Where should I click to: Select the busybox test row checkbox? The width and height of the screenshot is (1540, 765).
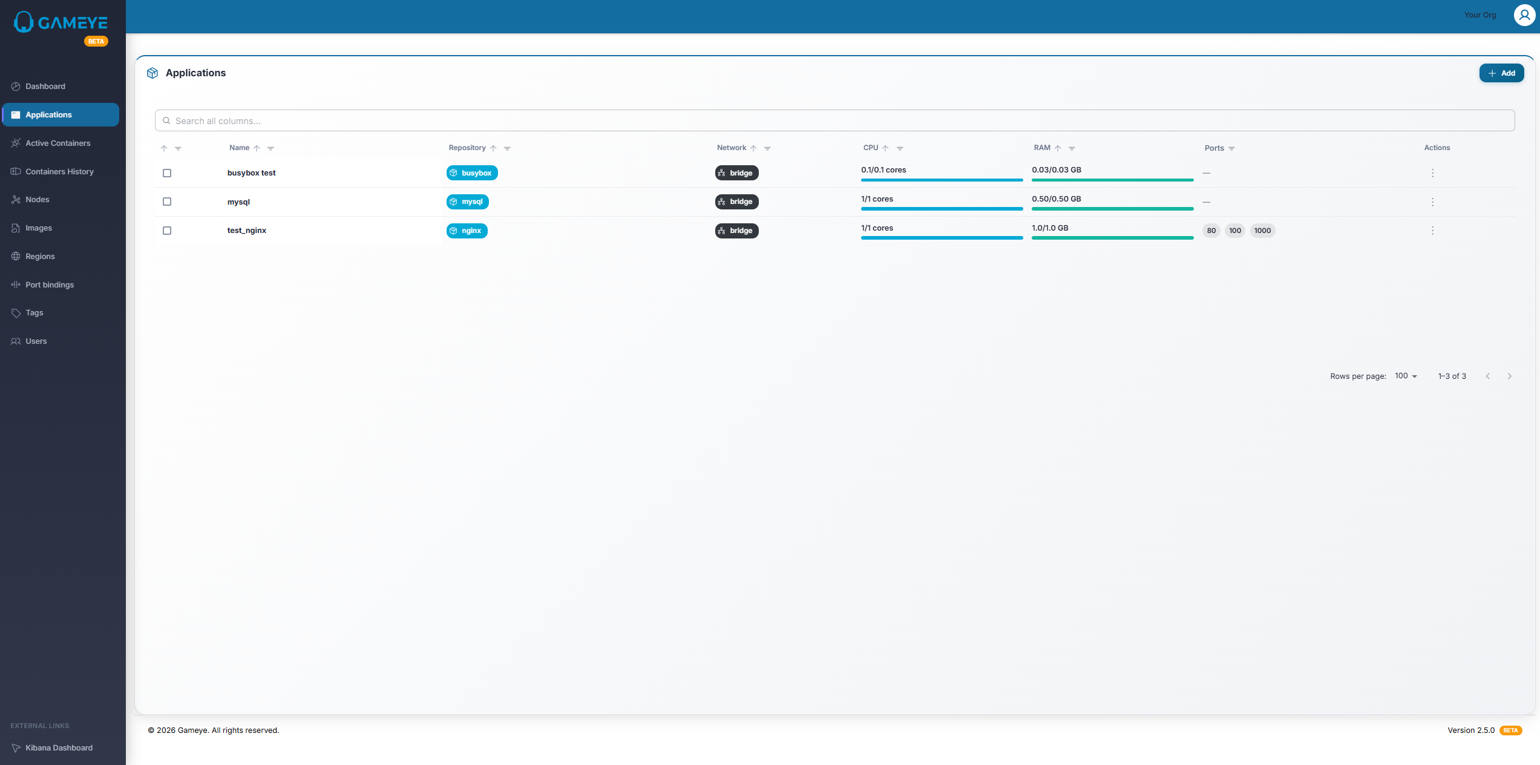(x=167, y=173)
